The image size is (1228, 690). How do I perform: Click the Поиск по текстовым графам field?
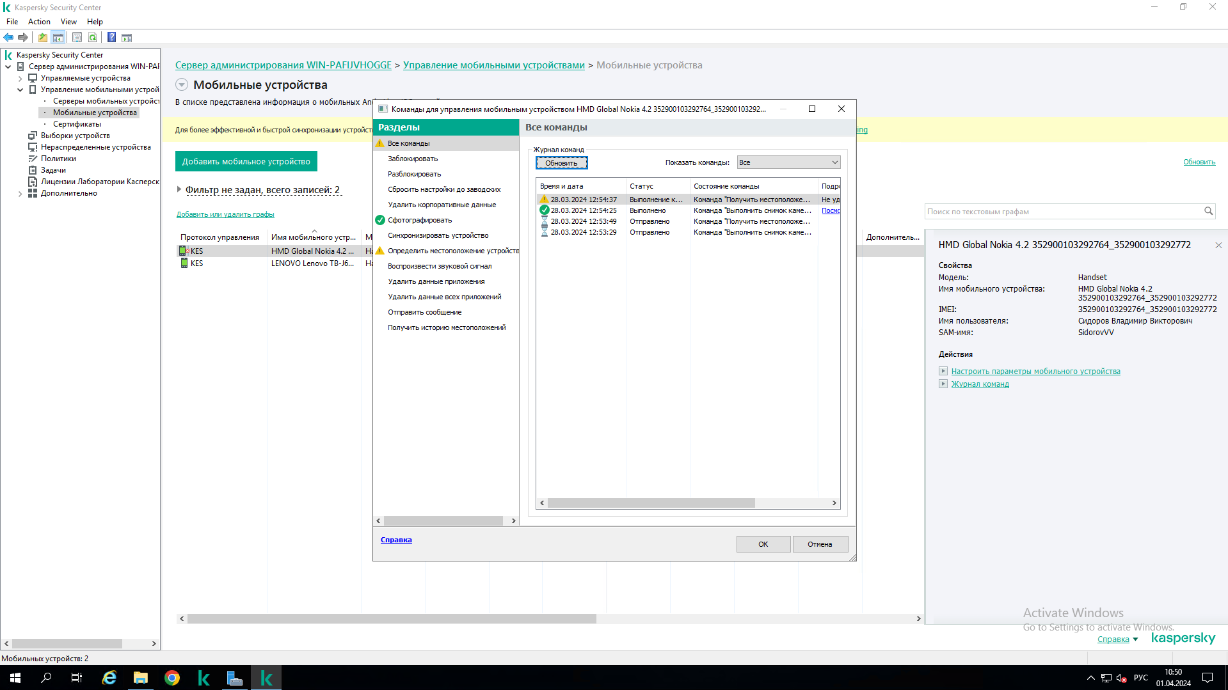tap(1064, 212)
